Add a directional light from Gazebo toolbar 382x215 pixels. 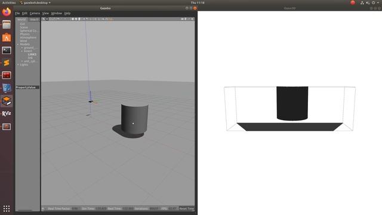pyautogui.click(x=90, y=19)
